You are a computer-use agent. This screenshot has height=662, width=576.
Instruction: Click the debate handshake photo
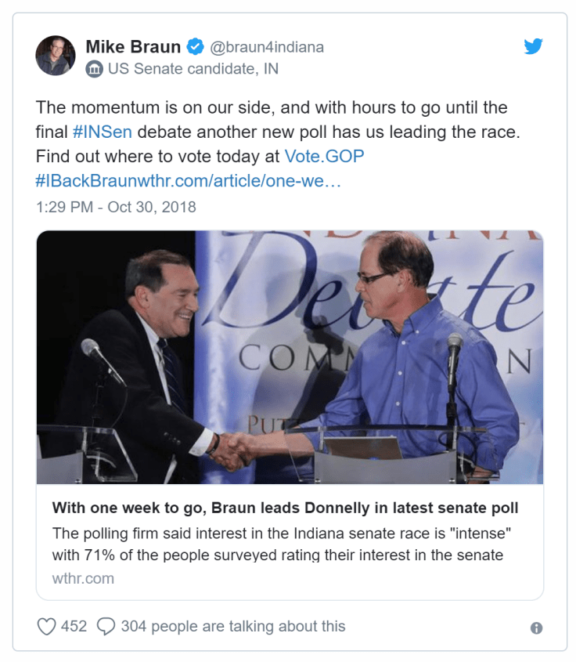(x=290, y=357)
